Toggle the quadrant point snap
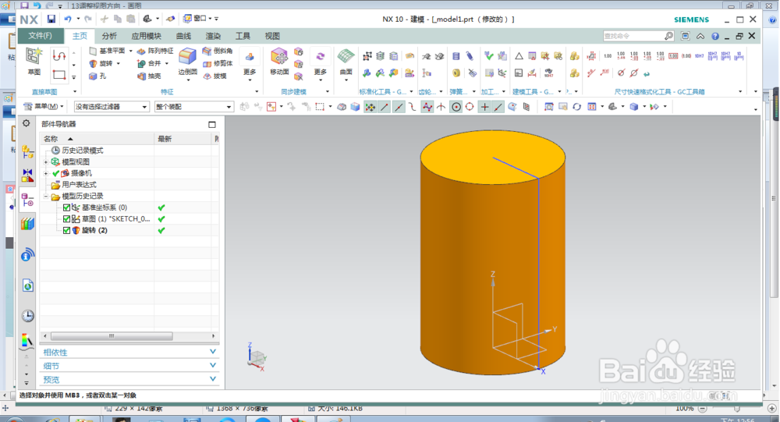This screenshot has height=422, width=780. pyautogui.click(x=470, y=107)
